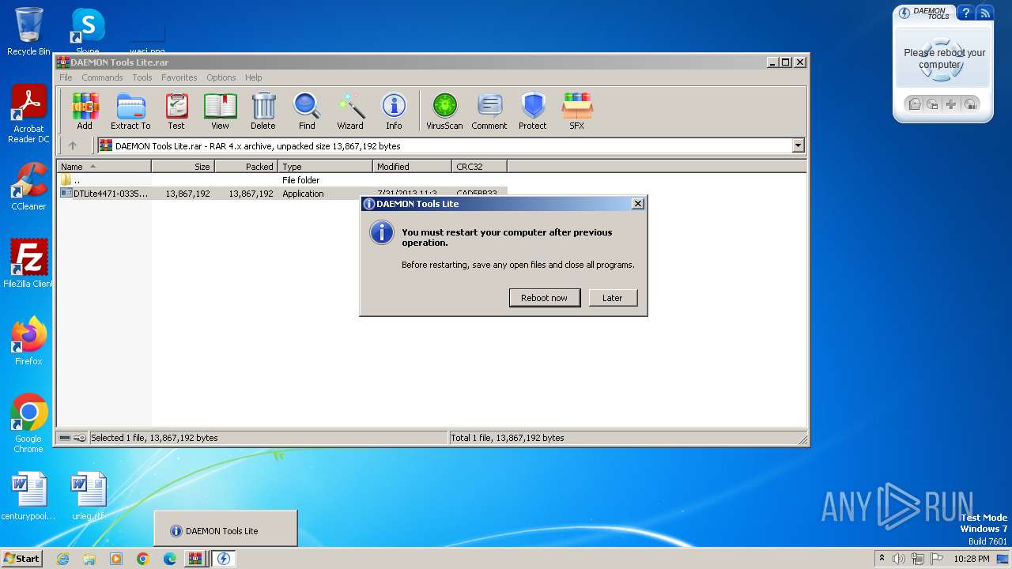Open Firefox desktop shortcut
Image resolution: width=1012 pixels, height=569 pixels.
(x=28, y=341)
